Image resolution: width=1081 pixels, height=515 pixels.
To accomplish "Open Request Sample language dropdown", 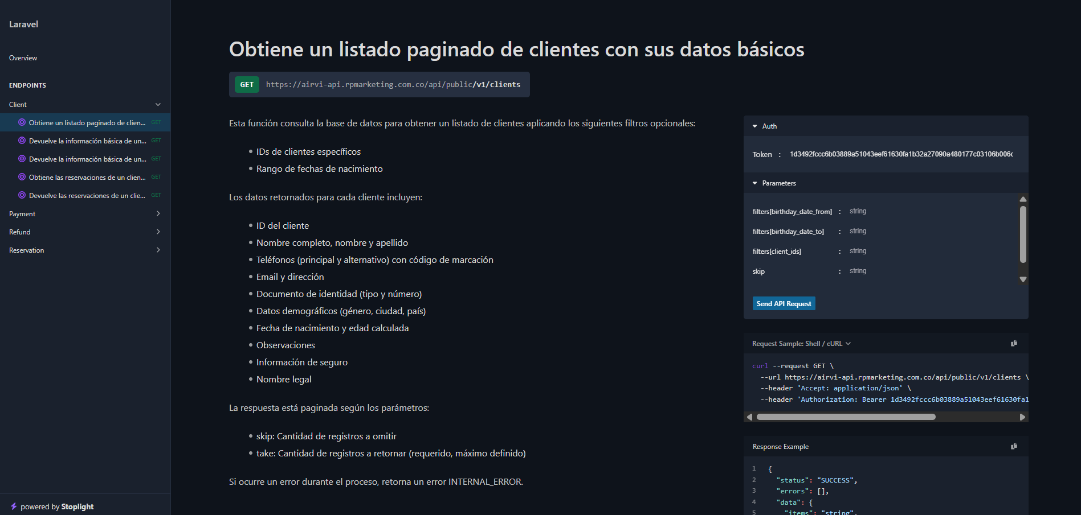I will (x=801, y=344).
